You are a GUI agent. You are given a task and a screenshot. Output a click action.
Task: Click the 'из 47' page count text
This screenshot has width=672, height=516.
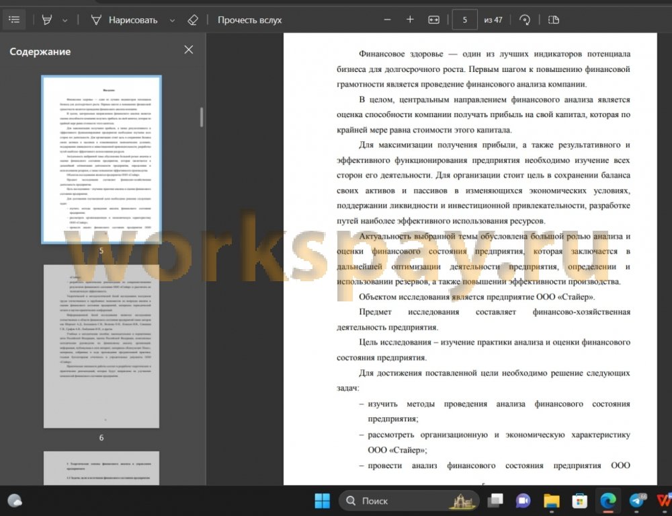point(493,20)
